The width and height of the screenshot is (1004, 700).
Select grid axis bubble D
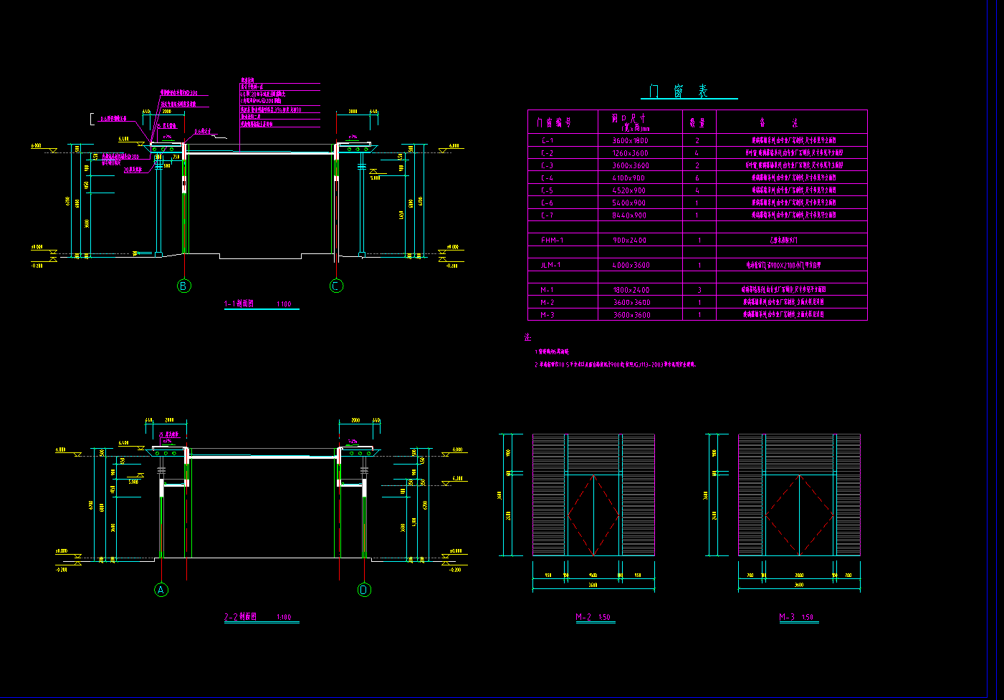click(364, 590)
